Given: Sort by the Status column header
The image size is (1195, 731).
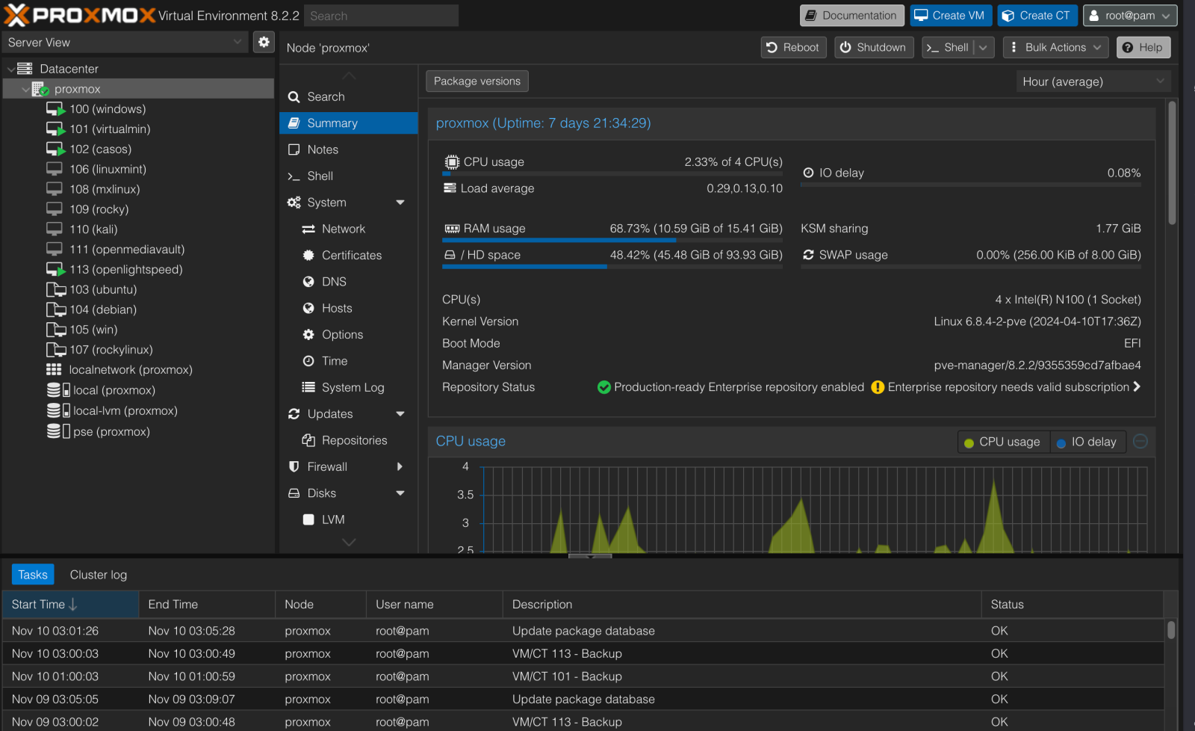Looking at the screenshot, I should pyautogui.click(x=1072, y=605).
